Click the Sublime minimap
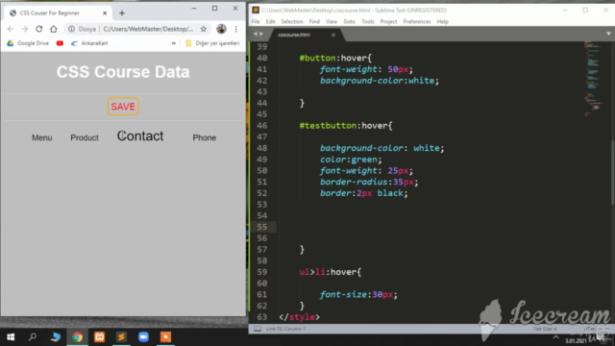 pyautogui.click(x=596, y=79)
